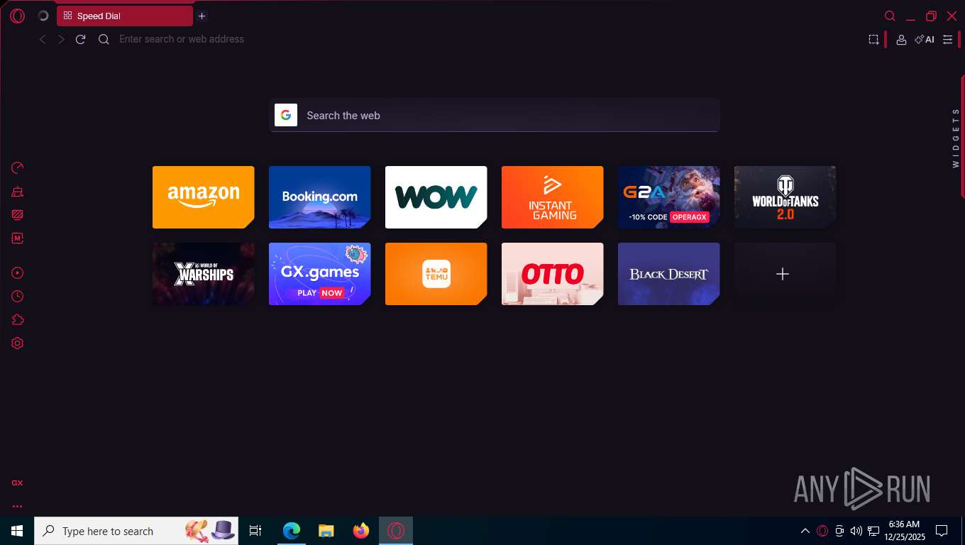Reload the current page
Image resolution: width=965 pixels, height=545 pixels.
coord(80,39)
